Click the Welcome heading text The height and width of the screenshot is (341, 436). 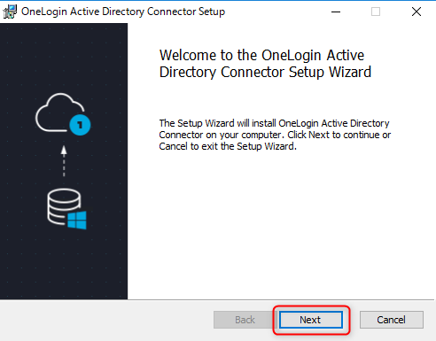point(265,64)
